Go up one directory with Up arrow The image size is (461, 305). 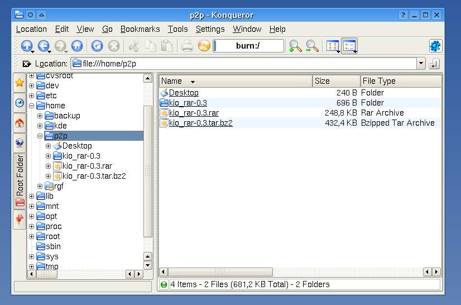tap(27, 46)
